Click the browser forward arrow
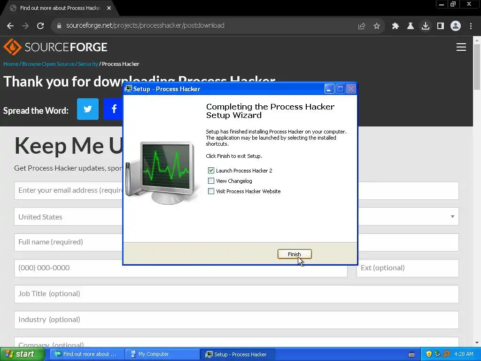The height and width of the screenshot is (361, 481). pos(25,26)
